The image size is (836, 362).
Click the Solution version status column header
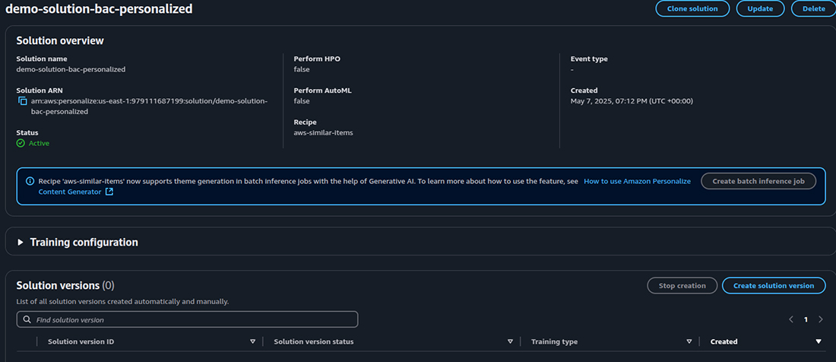(x=313, y=341)
